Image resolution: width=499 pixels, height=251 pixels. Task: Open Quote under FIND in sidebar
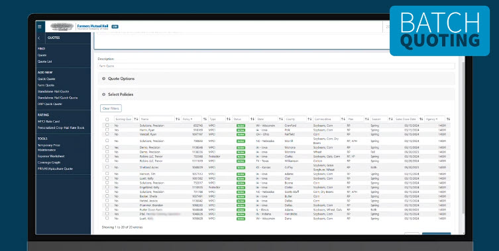pyautogui.click(x=42, y=55)
